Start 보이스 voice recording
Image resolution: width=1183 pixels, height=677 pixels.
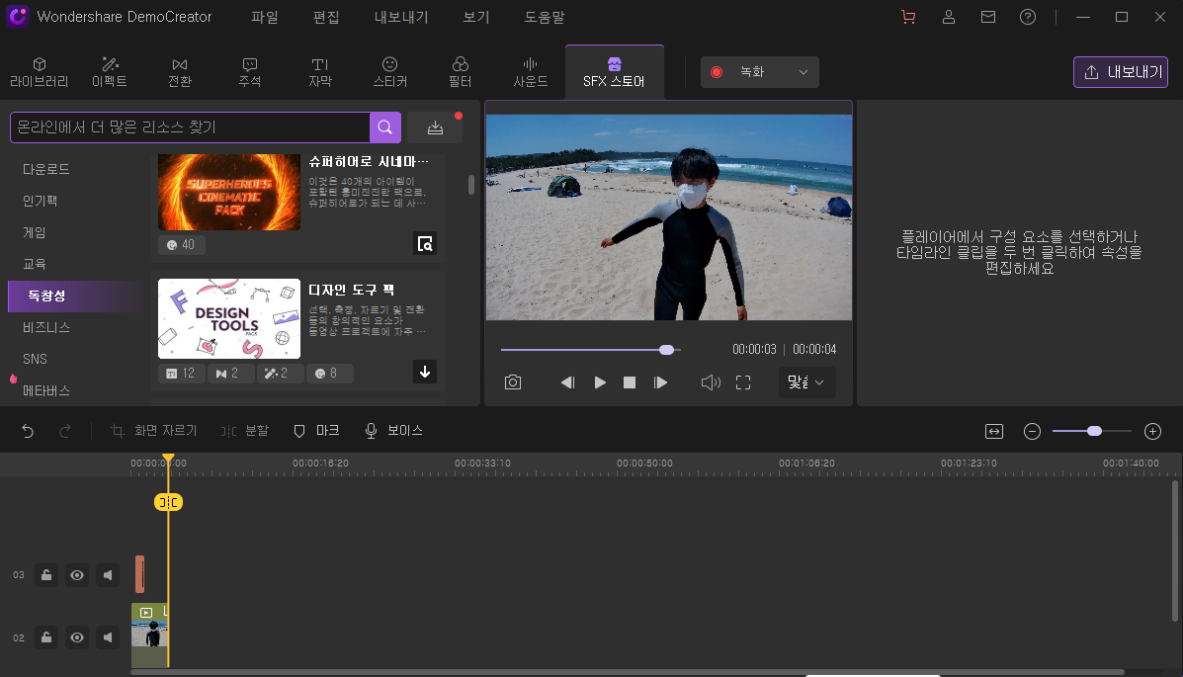pos(393,431)
